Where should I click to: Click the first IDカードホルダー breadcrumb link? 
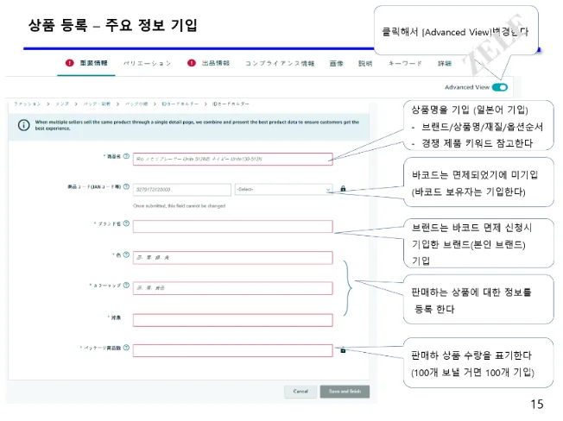[x=180, y=104]
